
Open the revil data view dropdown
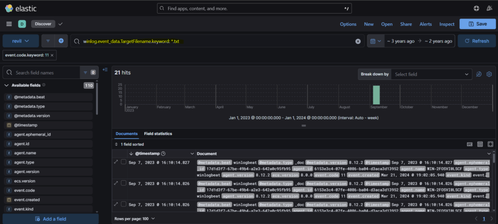click(20, 41)
